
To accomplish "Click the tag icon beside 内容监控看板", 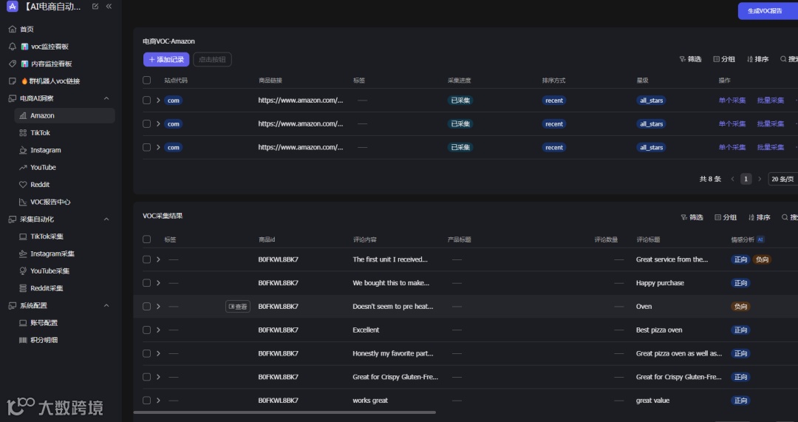I will click(x=13, y=64).
